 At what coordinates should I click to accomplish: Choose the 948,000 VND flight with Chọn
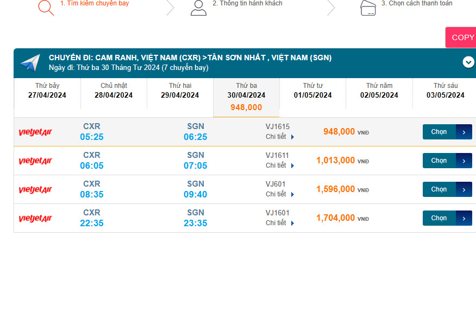447,132
